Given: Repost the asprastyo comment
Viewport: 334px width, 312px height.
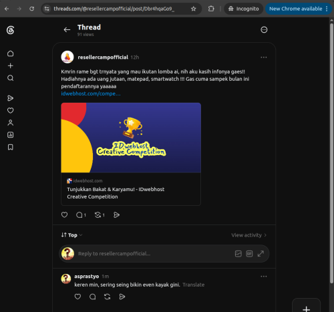Looking at the screenshot, I should point(108,297).
